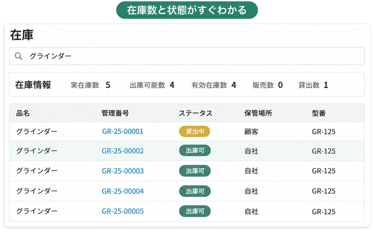Select グラインダー name in GR-25-00003 row

37,171
